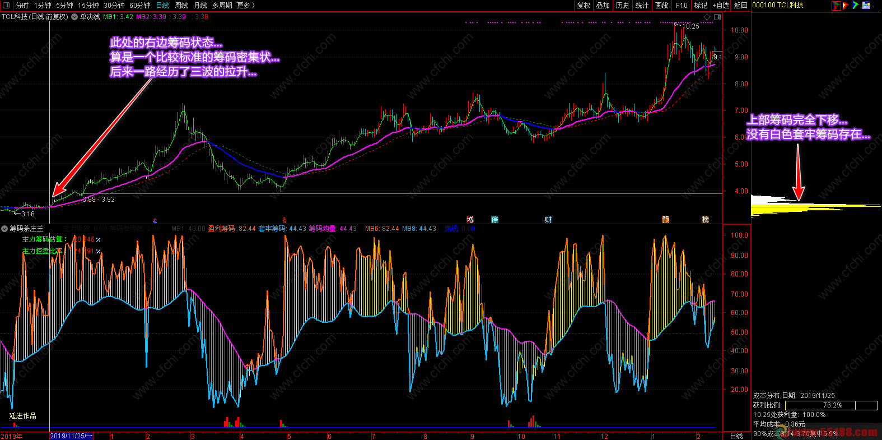Click the chip distribution icon top right
Viewport: 882px width, 440px height.
(x=836, y=6)
